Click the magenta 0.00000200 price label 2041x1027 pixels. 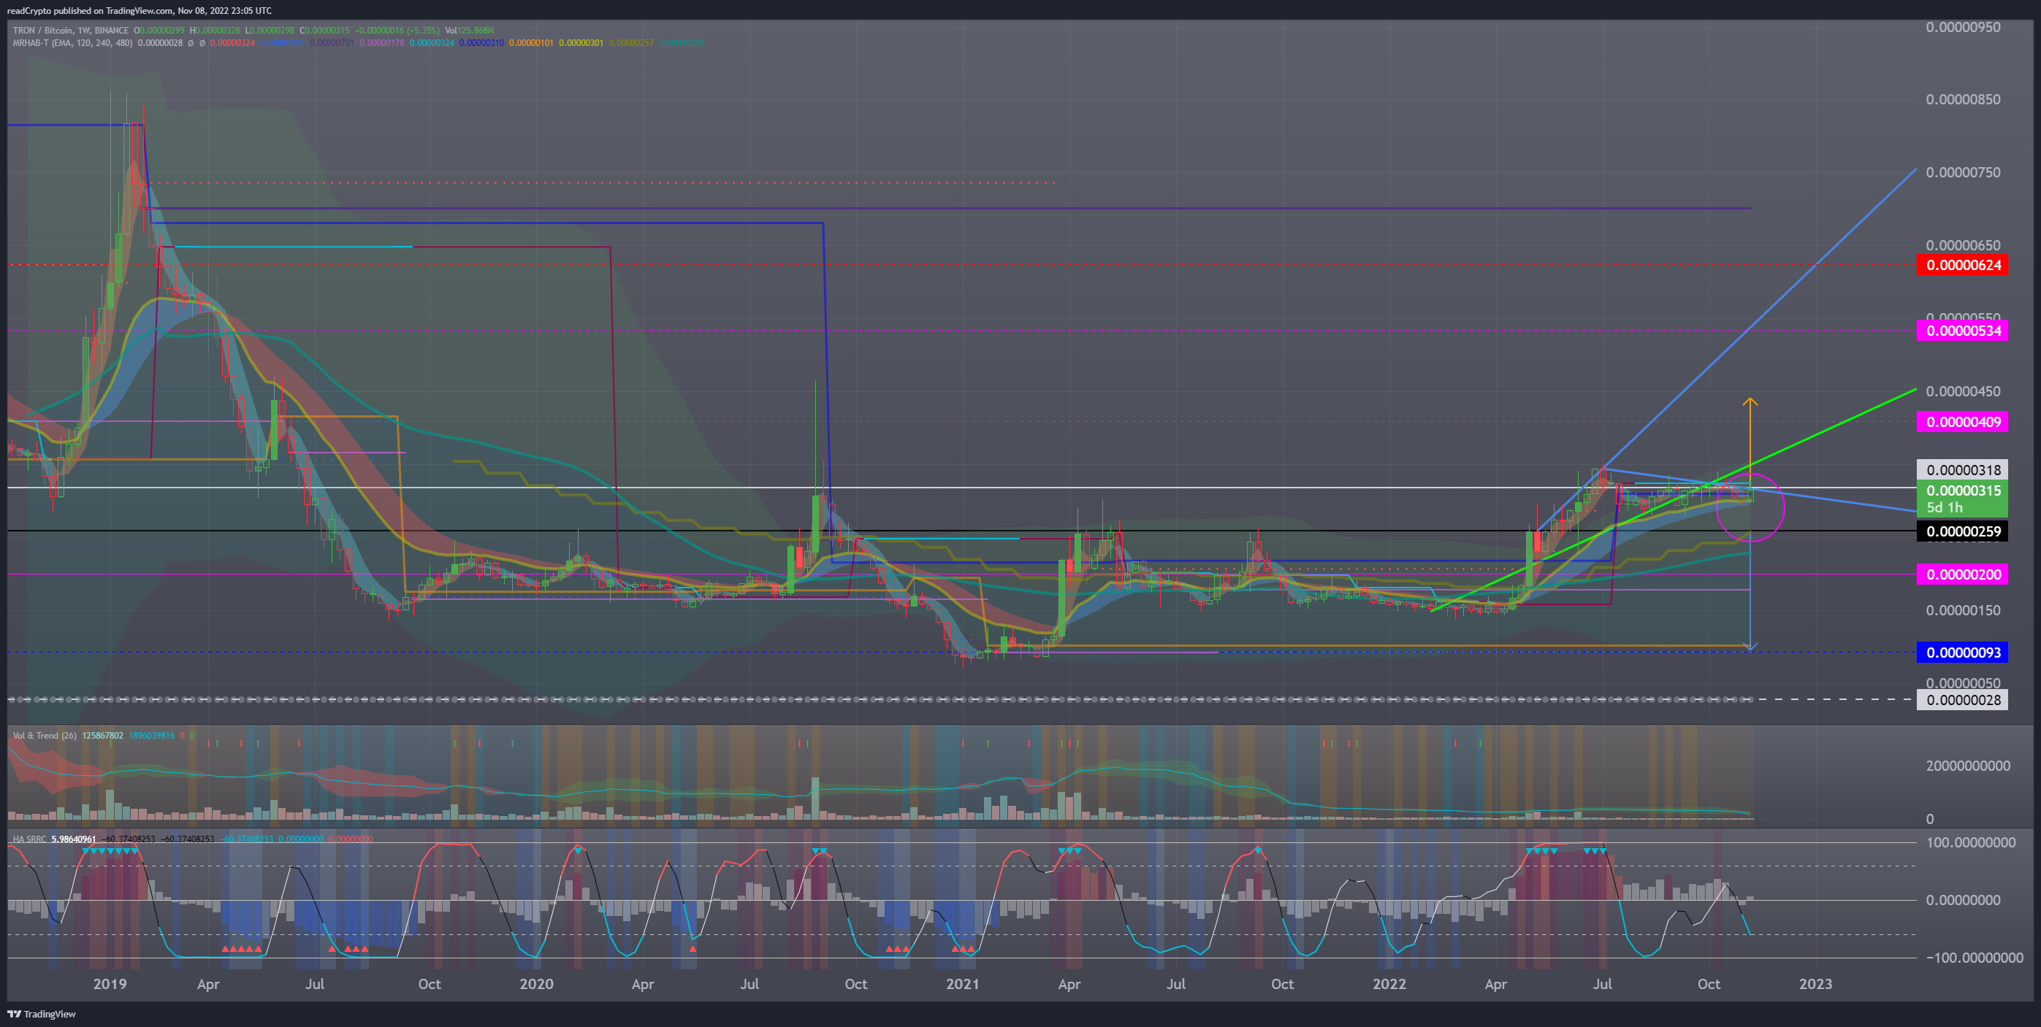tap(1963, 575)
